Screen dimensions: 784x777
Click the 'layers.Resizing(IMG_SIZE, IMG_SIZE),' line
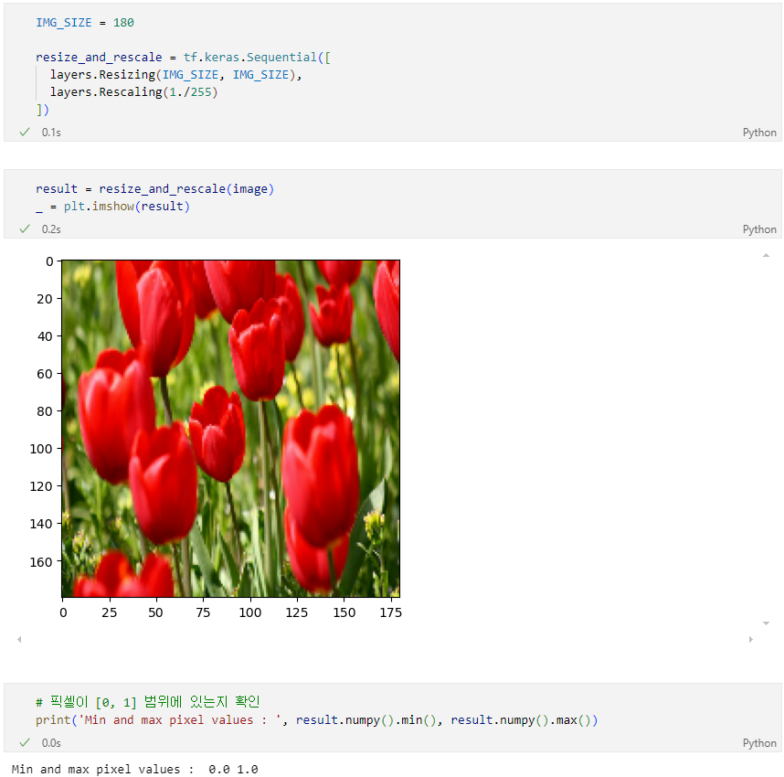[175, 75]
